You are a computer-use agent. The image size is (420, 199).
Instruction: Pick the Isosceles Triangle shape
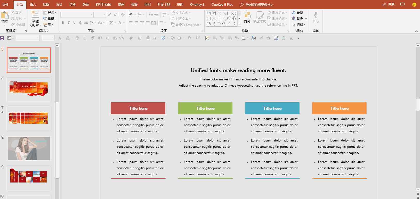tap(214, 19)
